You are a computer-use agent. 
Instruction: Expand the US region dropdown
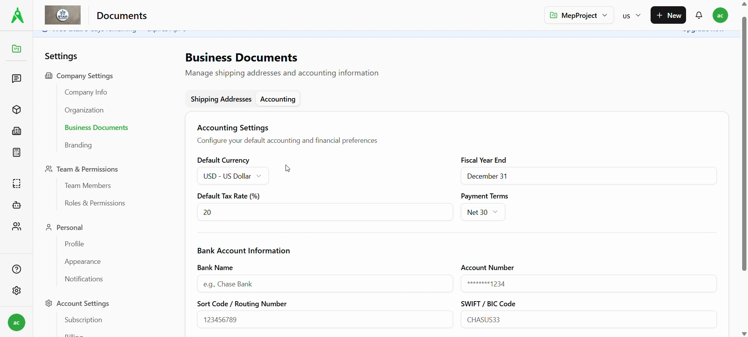pyautogui.click(x=632, y=16)
